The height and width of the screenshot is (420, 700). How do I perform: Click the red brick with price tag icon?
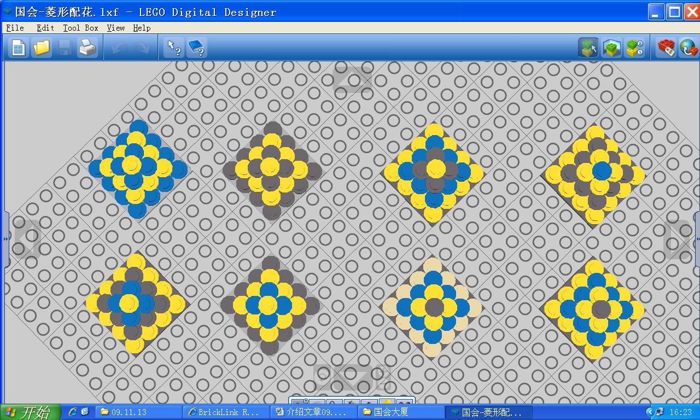pos(666,48)
